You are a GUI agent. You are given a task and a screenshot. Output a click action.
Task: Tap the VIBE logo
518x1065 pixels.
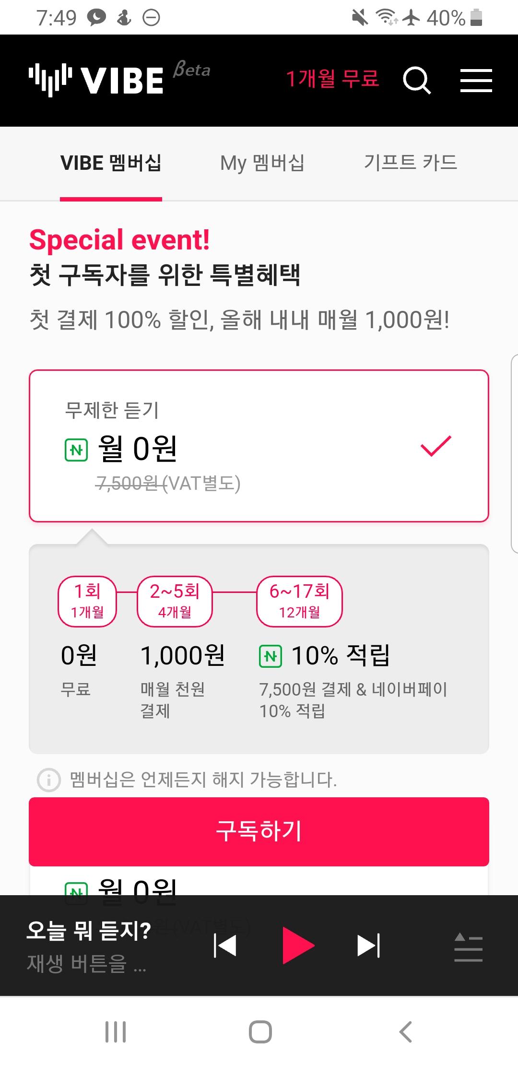point(96,80)
